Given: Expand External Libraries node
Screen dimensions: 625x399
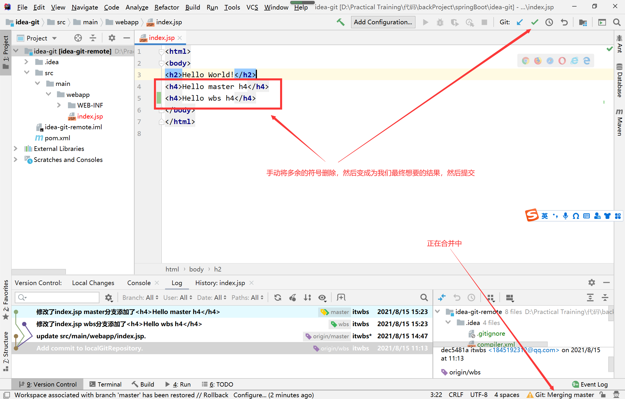Looking at the screenshot, I should (x=15, y=149).
